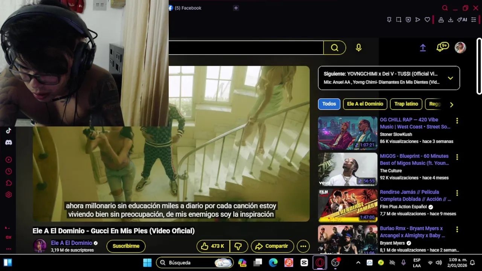Click the GX icon in the sidebar

(x=8, y=237)
